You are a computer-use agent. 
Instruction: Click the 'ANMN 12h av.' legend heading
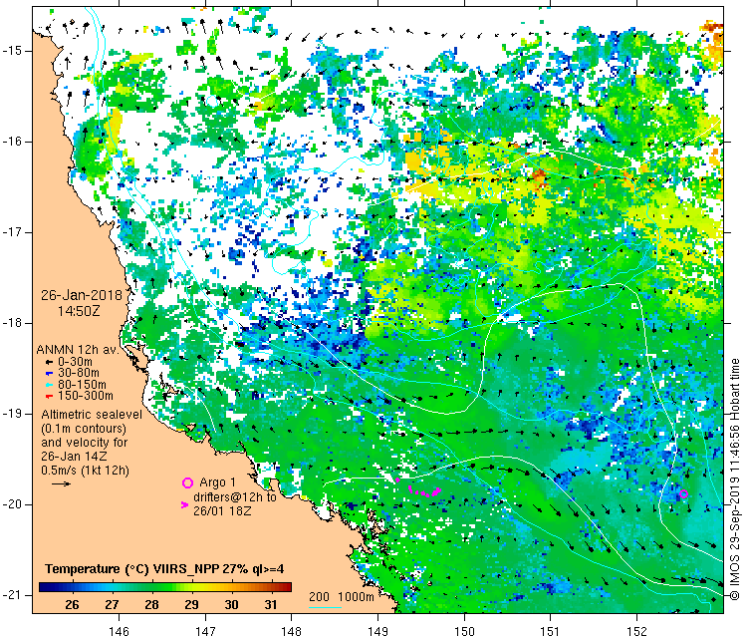click(x=77, y=350)
